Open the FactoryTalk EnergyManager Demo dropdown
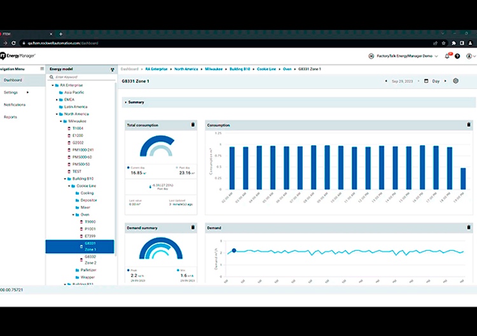 (404, 56)
